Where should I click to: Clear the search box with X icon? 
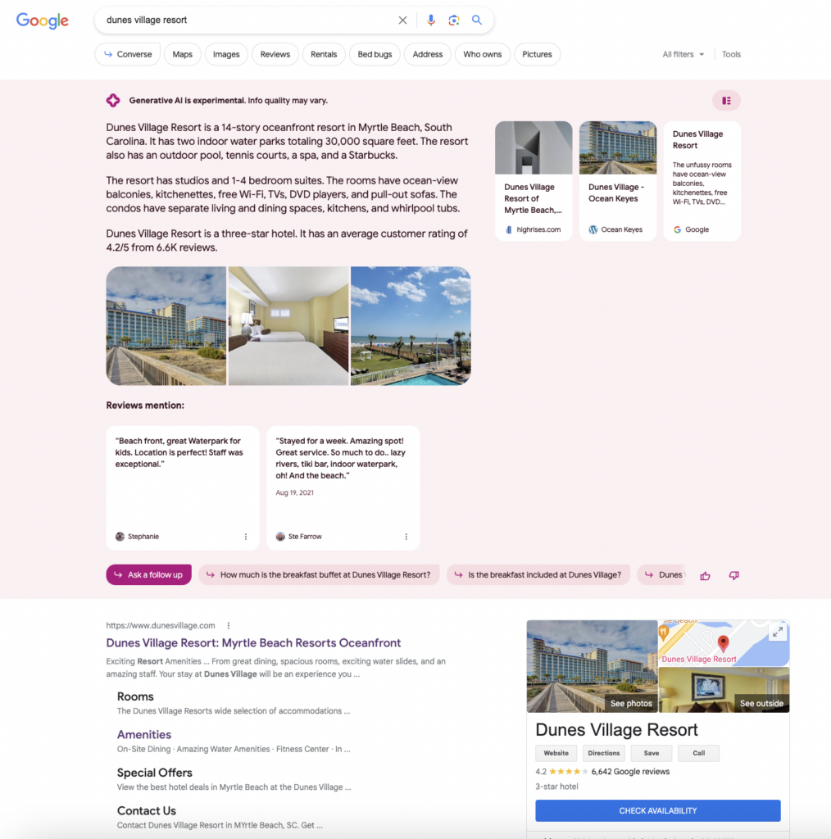coord(402,20)
